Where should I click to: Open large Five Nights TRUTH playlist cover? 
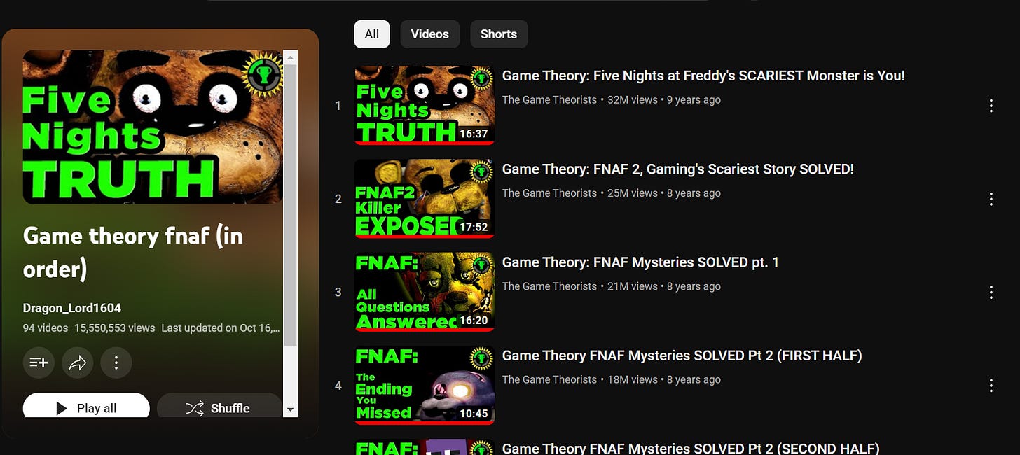point(153,127)
